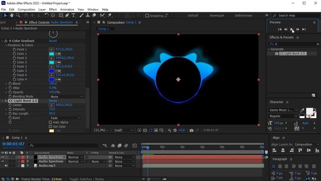
Task: Select the Rotation tool
Action: coord(47,16)
